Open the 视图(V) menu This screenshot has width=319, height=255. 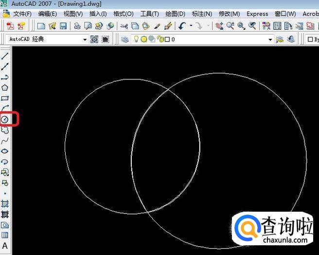click(x=73, y=14)
